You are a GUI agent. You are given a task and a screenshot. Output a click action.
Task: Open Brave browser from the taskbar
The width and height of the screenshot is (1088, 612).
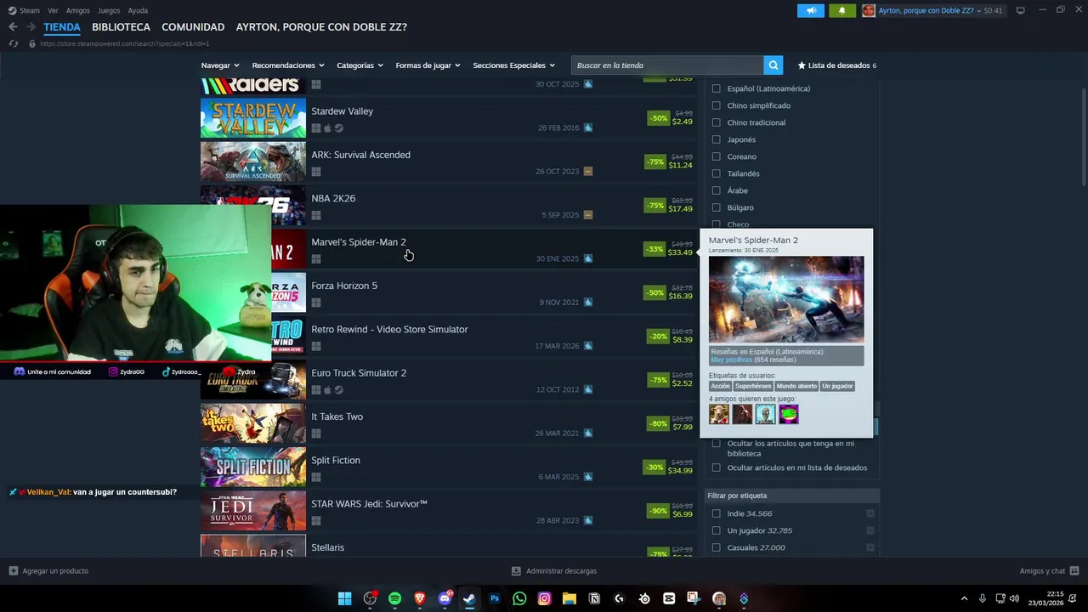coord(419,598)
